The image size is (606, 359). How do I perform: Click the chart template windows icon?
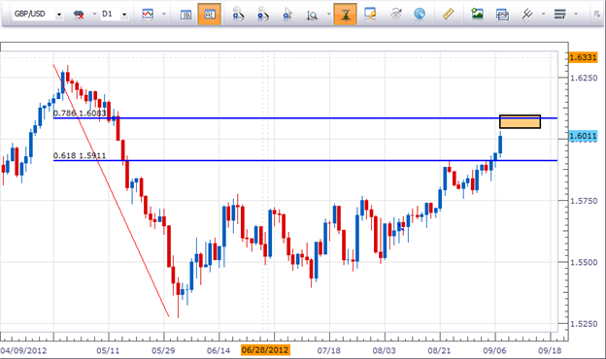tap(502, 15)
